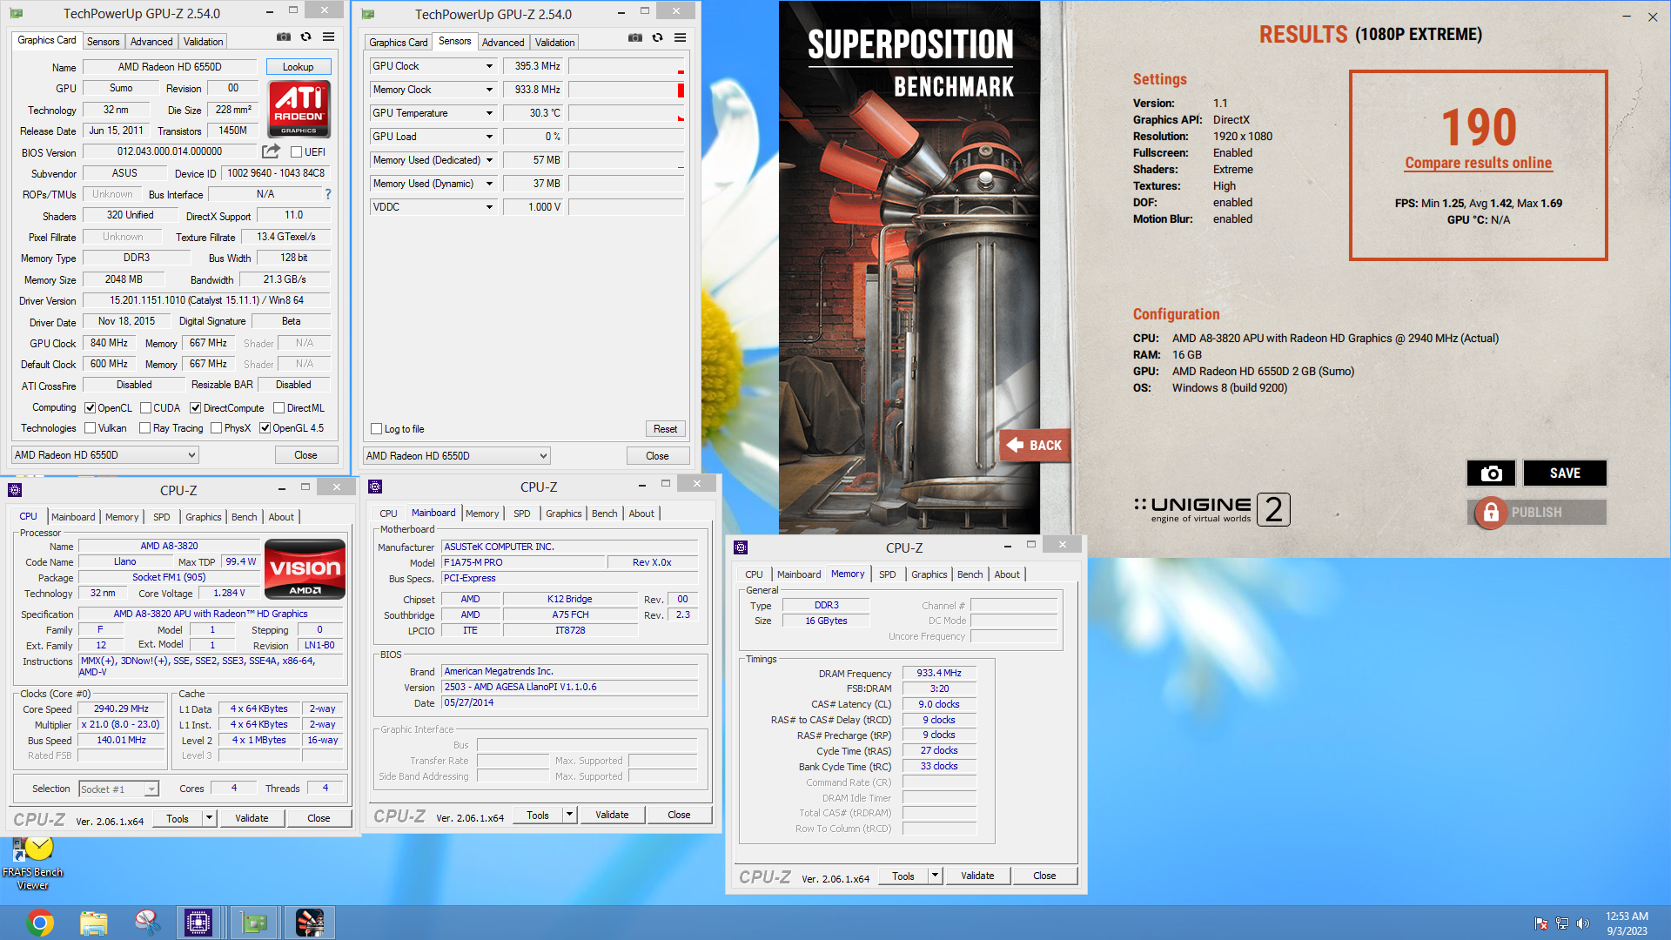Click the Reset button in Sensors window
Viewport: 1671px width, 940px height.
click(x=665, y=429)
